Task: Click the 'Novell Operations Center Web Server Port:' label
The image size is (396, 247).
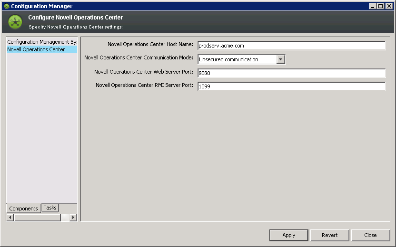Action: click(144, 72)
